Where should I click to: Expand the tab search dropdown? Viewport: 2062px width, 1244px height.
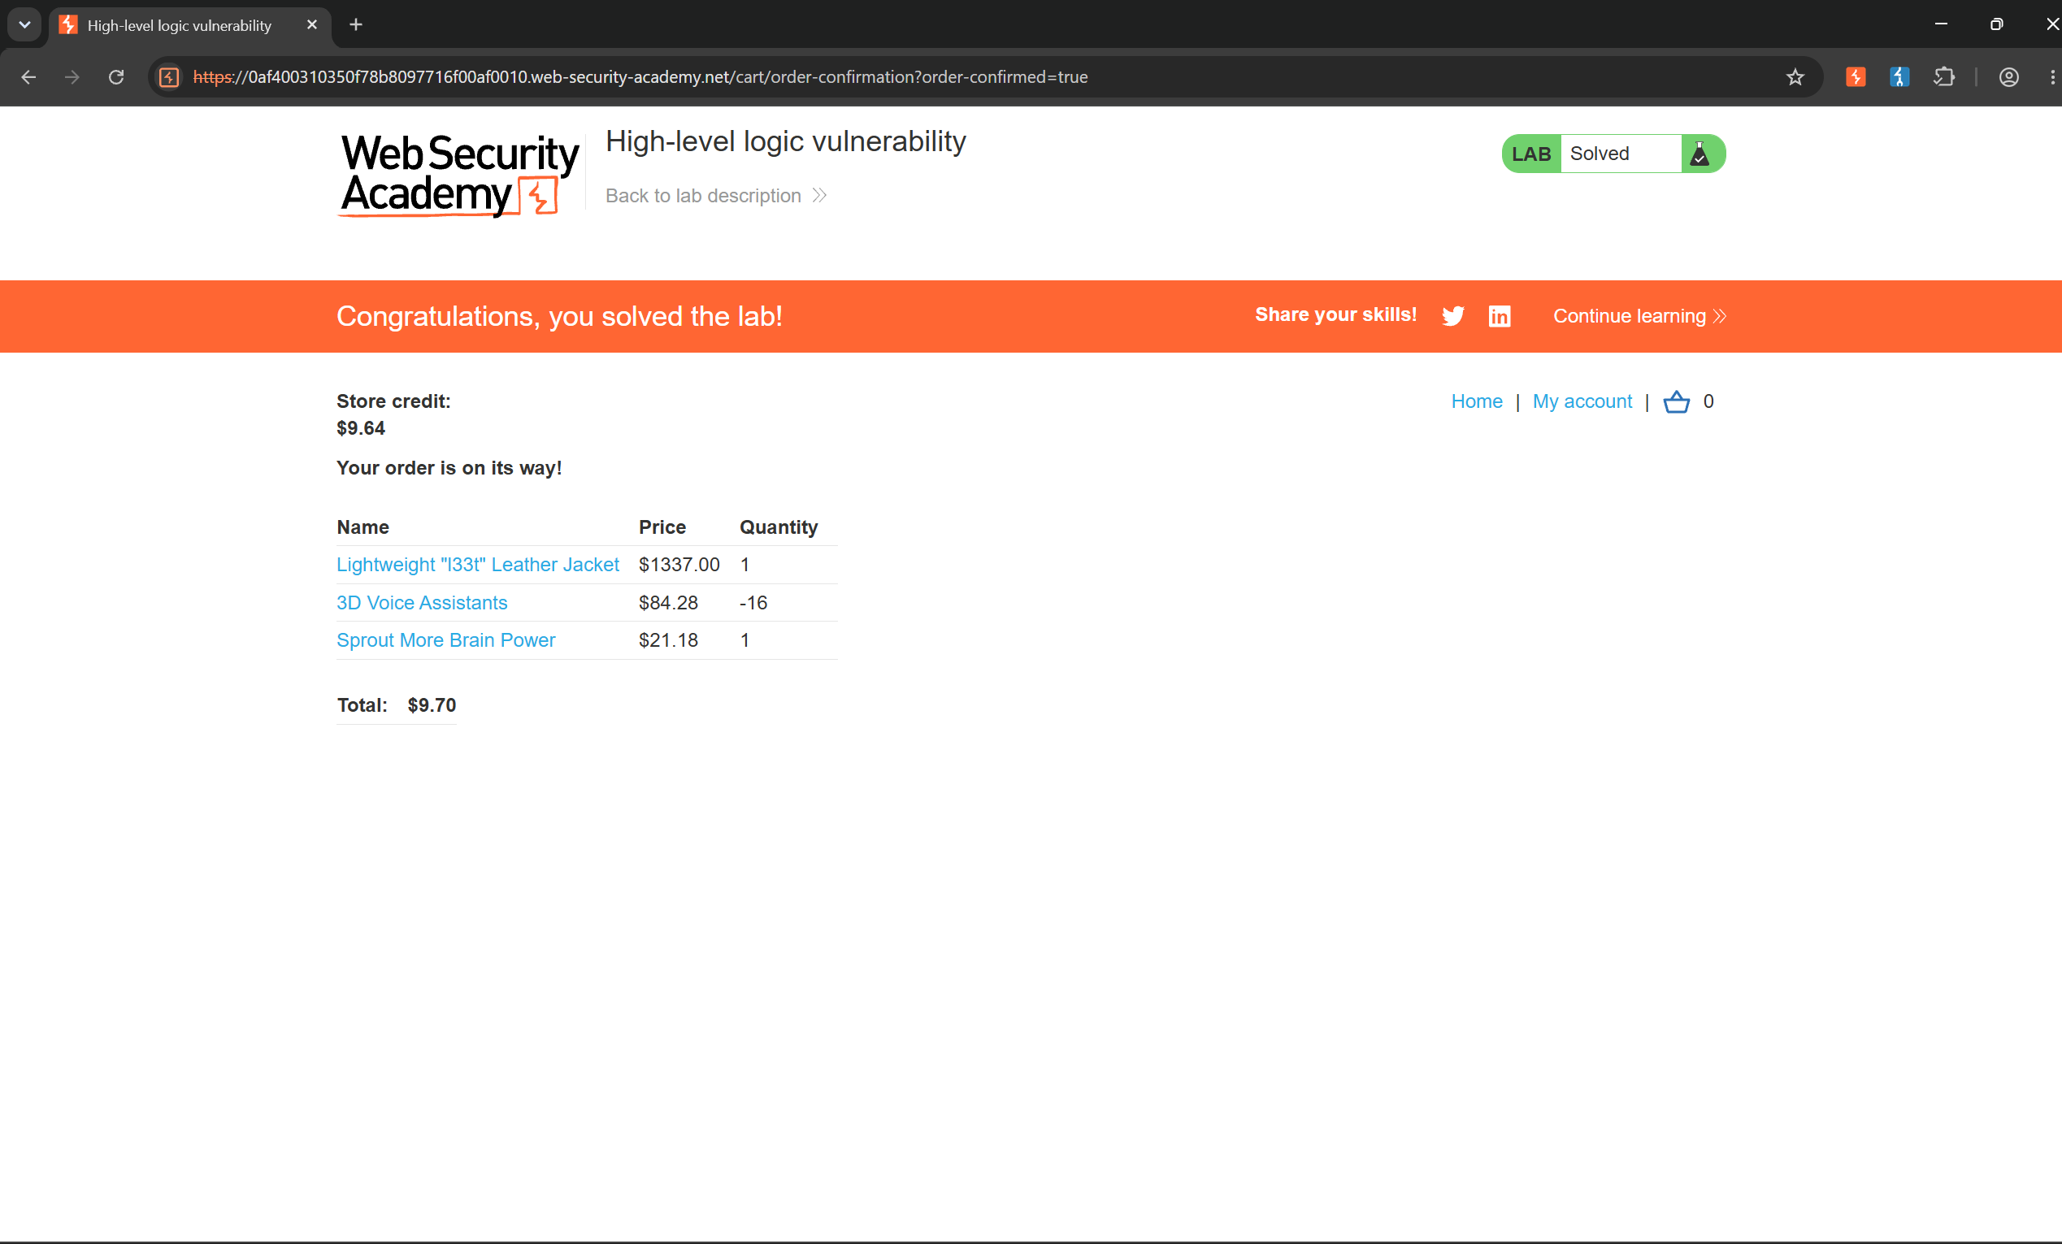24,25
